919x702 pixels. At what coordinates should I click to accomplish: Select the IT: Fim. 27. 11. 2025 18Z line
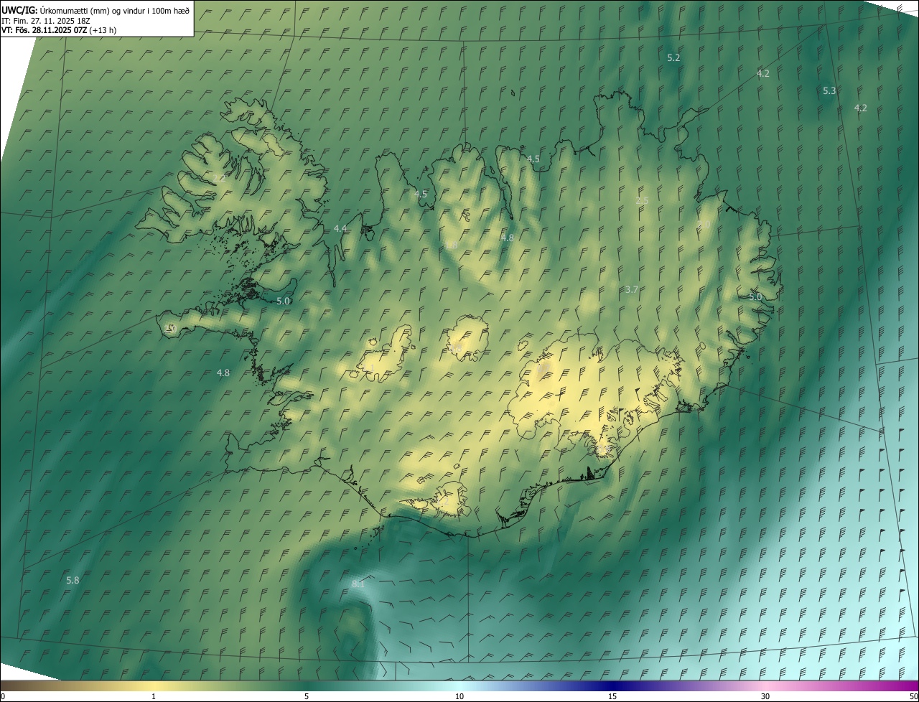click(45, 20)
